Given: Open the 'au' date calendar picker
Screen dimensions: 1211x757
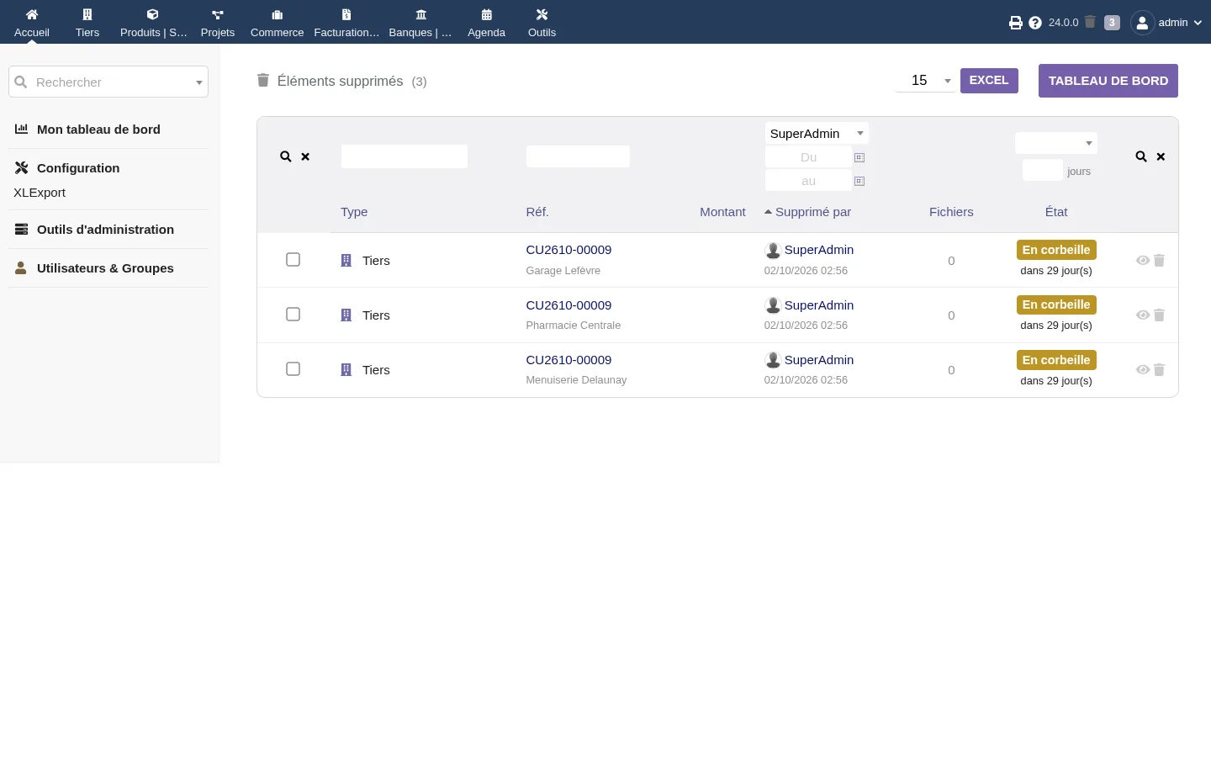Looking at the screenshot, I should (859, 181).
